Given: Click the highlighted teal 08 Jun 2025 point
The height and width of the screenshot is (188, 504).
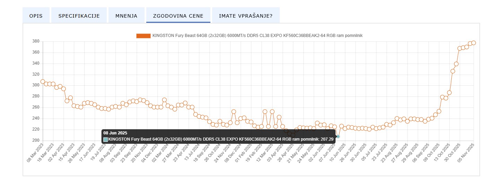Looking at the screenshot, I should click(x=338, y=137).
